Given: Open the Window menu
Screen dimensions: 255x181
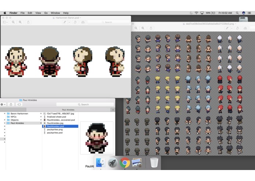Looking at the screenshot, I should [55, 13].
